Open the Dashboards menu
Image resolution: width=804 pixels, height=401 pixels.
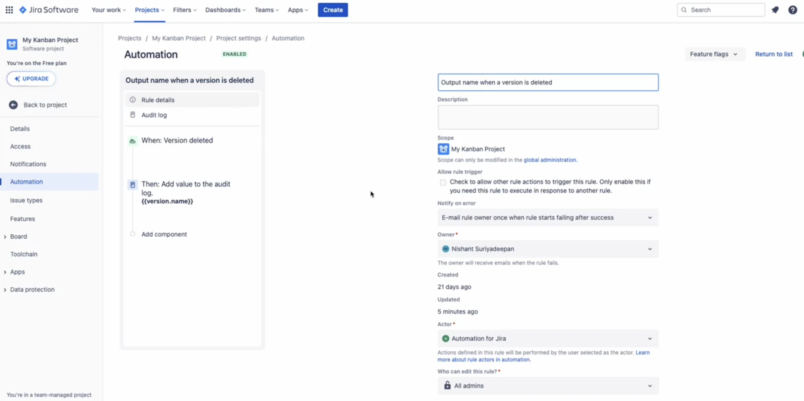point(225,10)
